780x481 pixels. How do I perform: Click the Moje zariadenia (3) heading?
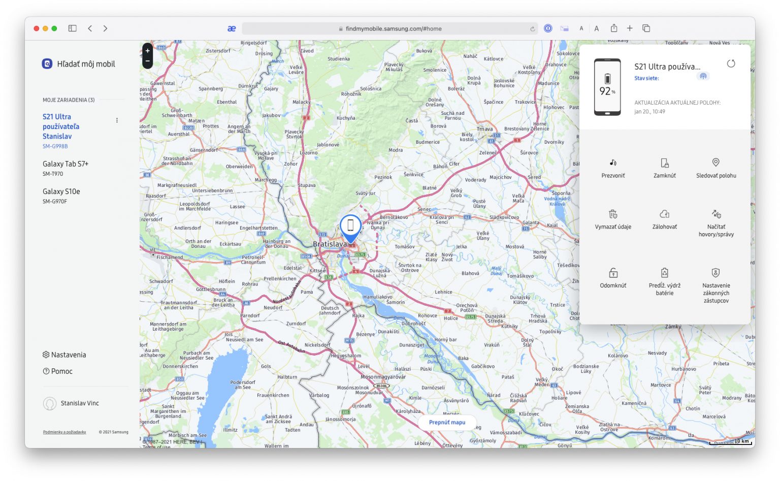click(x=69, y=100)
